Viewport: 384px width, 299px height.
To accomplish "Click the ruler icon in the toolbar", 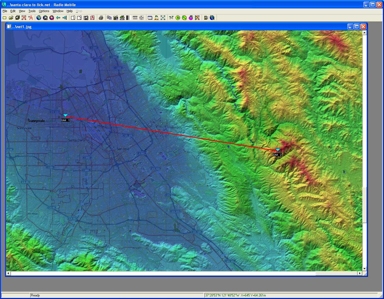I will [135, 18].
